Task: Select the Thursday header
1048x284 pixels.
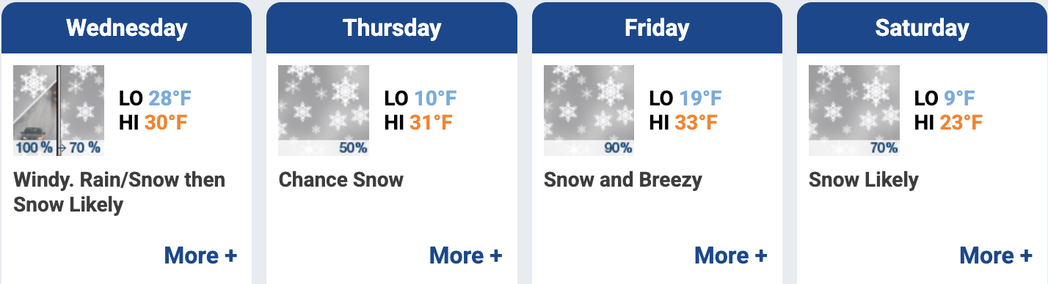Action: (x=391, y=28)
